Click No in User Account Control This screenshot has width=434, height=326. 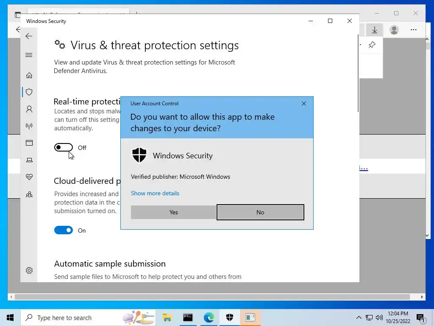click(260, 212)
